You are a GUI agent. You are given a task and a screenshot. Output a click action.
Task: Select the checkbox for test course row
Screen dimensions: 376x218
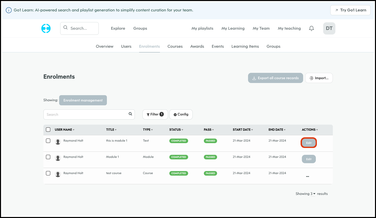(x=48, y=173)
